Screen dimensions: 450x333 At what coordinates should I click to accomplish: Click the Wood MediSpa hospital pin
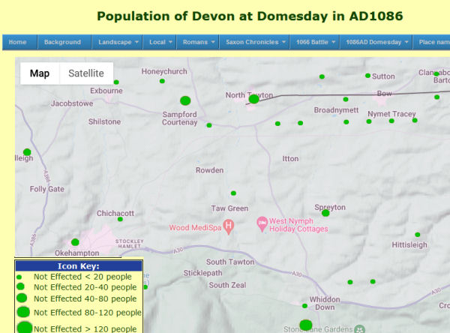tap(229, 225)
